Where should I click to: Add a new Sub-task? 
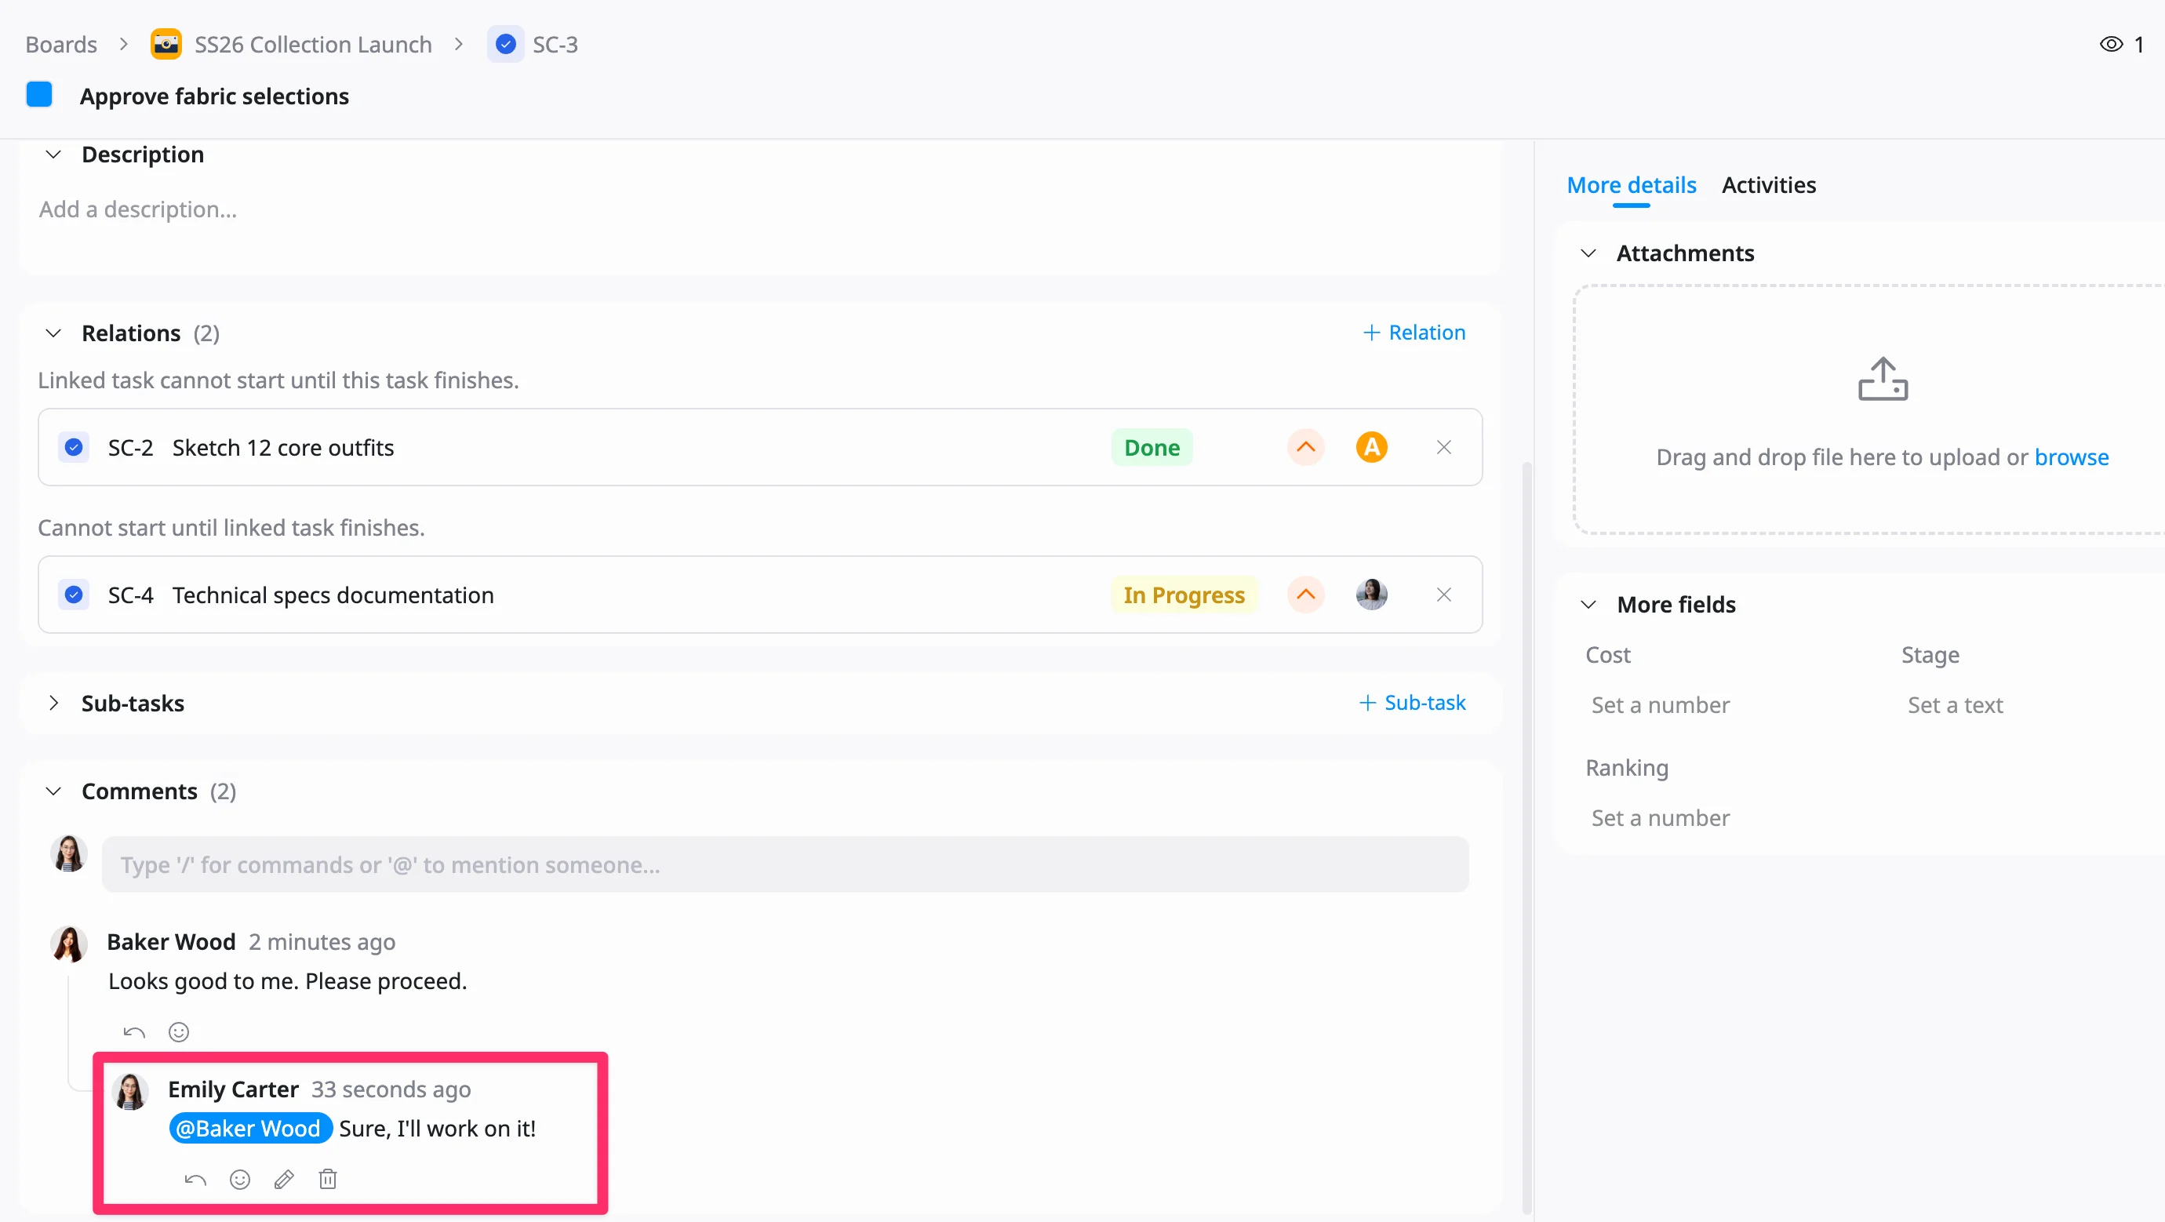click(x=1412, y=703)
